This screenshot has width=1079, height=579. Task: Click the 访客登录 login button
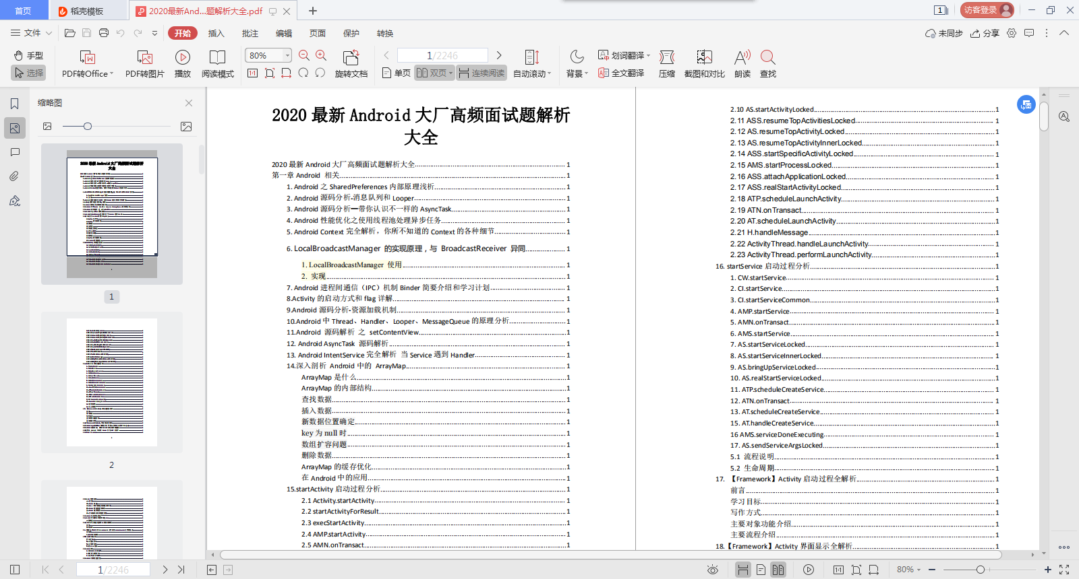pyautogui.click(x=987, y=10)
